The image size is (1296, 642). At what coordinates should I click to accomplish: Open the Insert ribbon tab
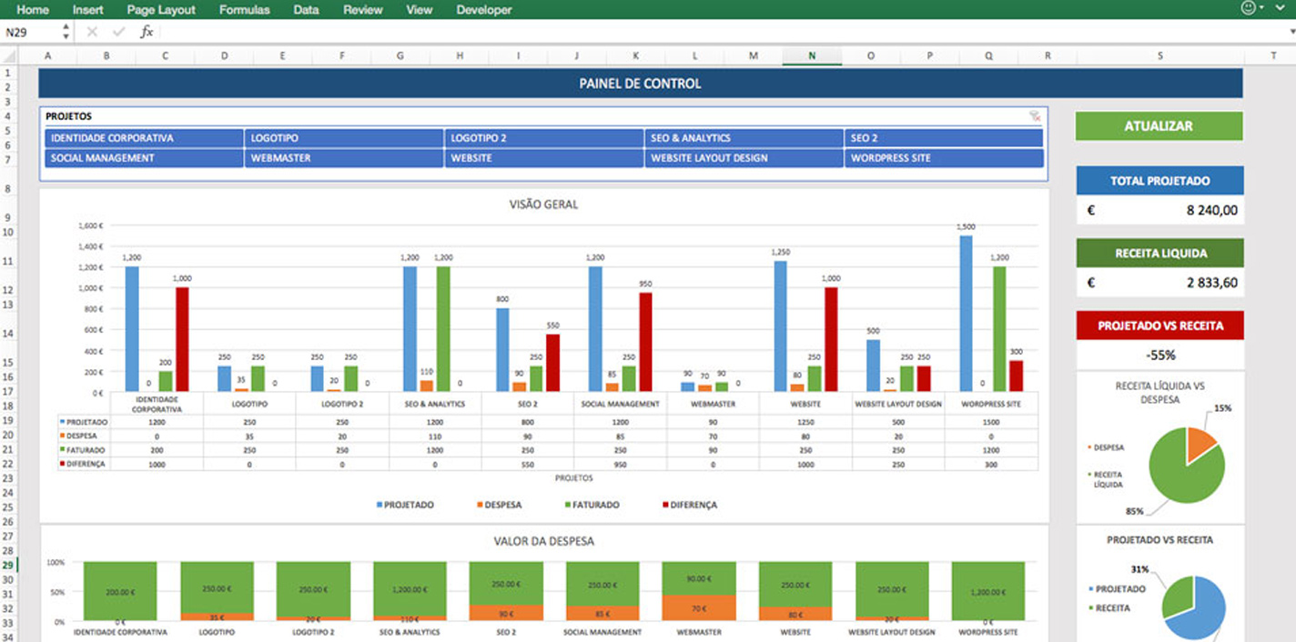(x=88, y=10)
